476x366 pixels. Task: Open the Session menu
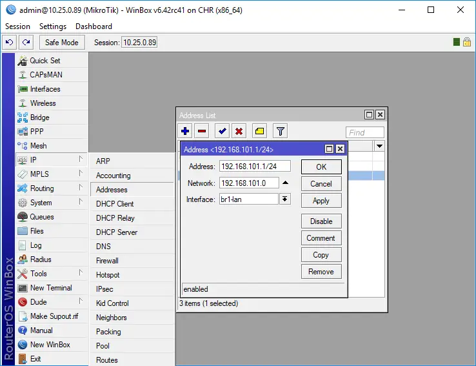pyautogui.click(x=17, y=26)
